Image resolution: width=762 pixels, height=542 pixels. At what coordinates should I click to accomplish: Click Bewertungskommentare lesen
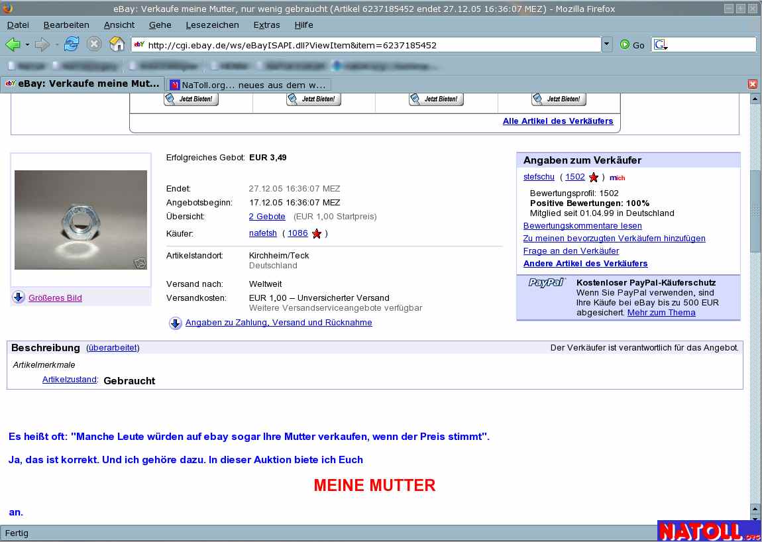582,225
